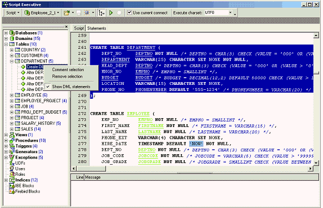Toggle the Use current connect checkbox

(129, 13)
